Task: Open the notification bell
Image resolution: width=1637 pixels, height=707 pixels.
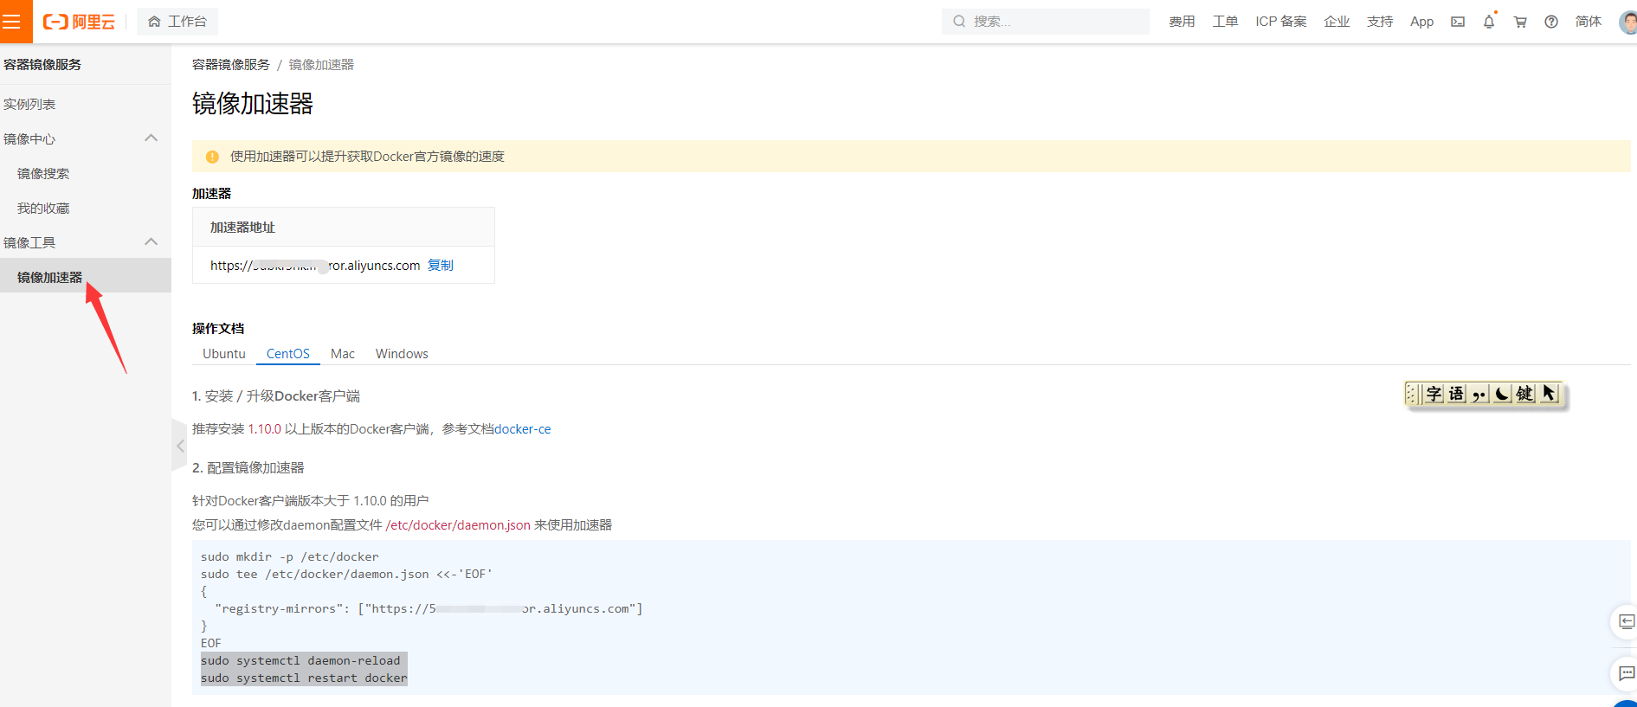Action: click(1489, 22)
